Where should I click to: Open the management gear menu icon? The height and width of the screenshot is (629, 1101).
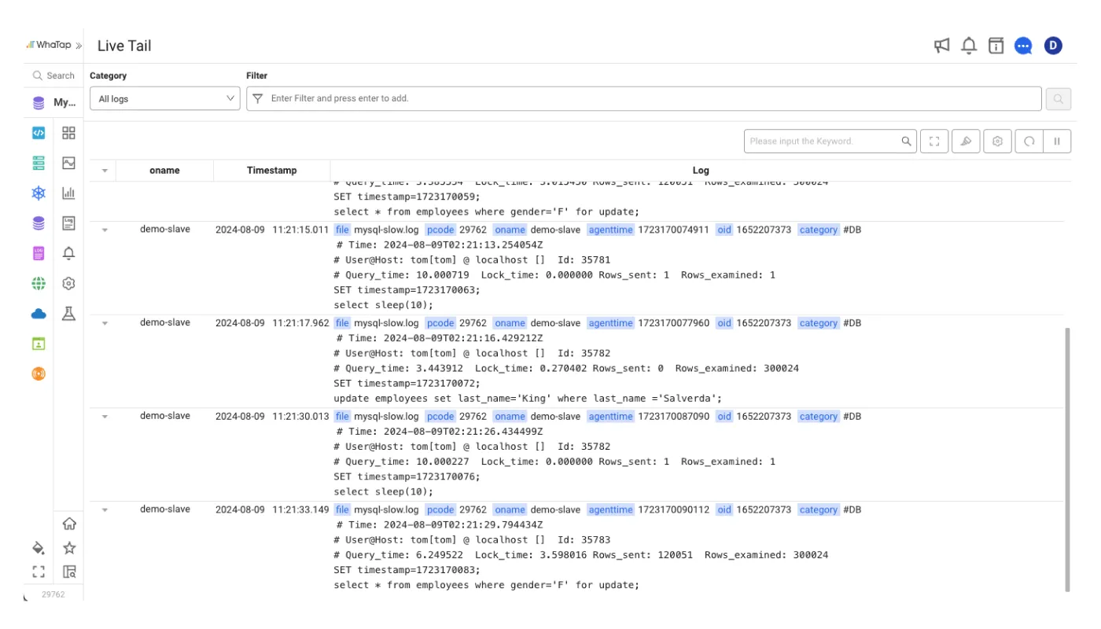point(68,283)
